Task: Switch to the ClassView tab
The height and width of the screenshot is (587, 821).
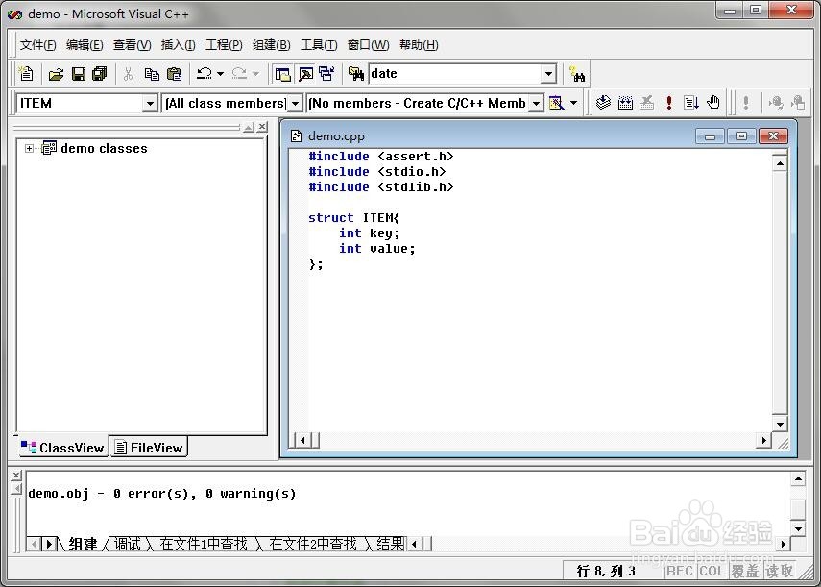Action: click(62, 447)
